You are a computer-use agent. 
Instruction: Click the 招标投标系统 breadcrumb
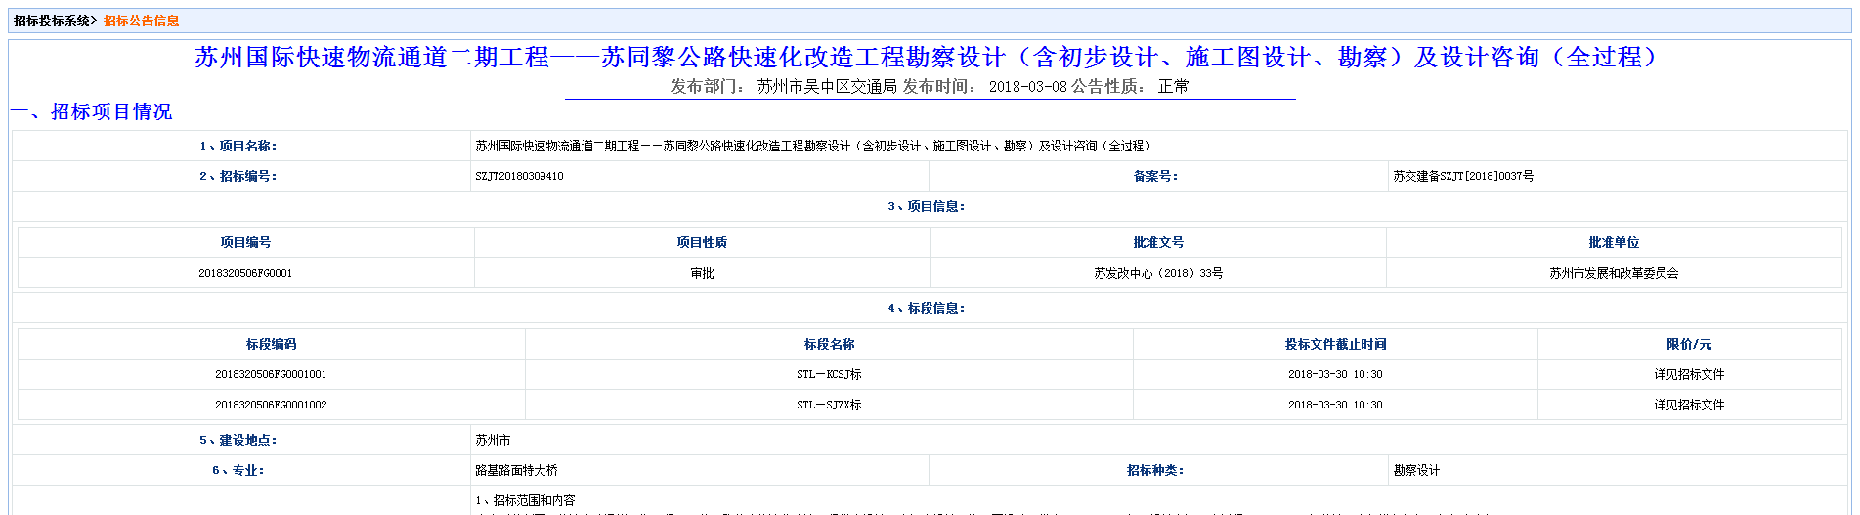pyautogui.click(x=52, y=21)
